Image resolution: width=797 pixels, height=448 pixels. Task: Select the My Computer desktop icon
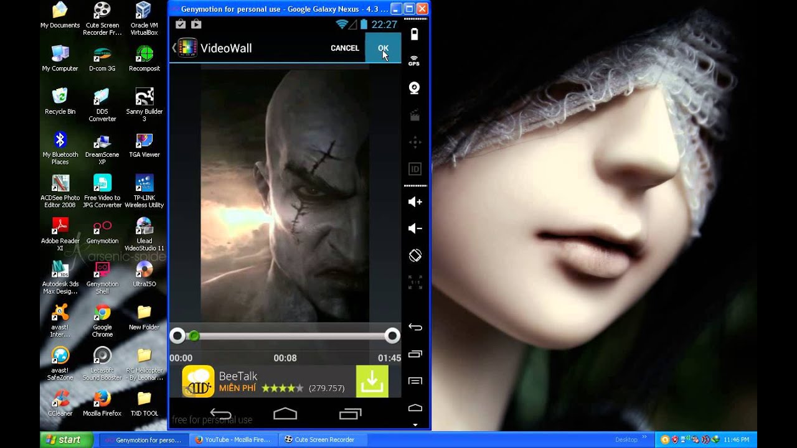tap(60, 58)
